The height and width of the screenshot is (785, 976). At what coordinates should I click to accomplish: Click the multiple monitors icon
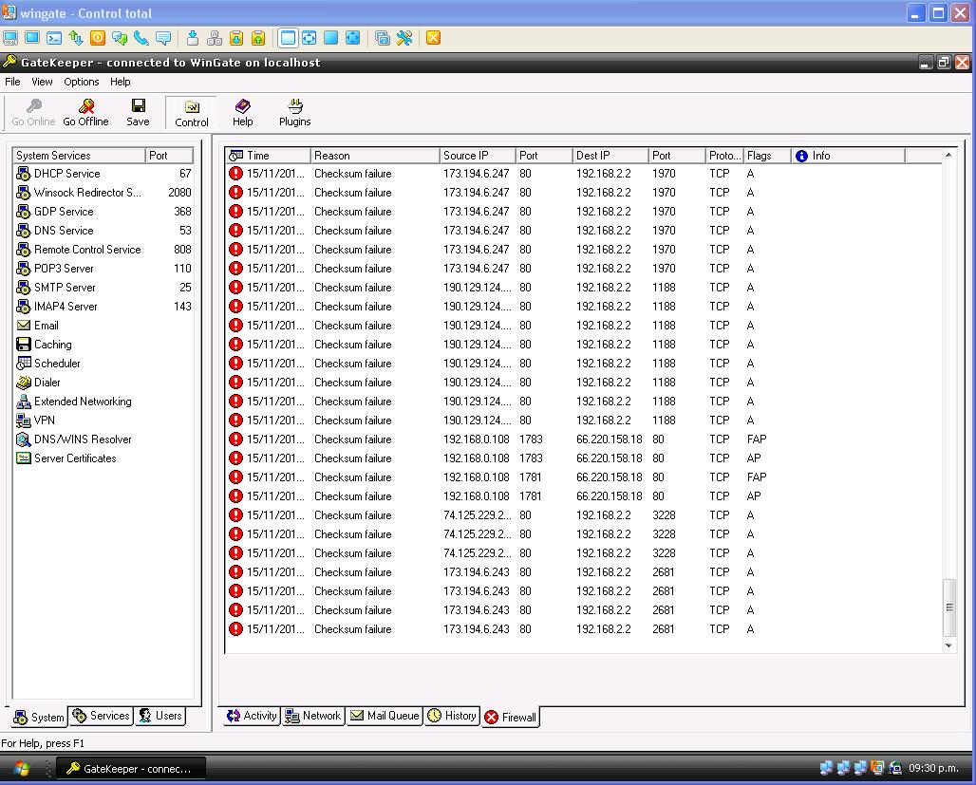tap(383, 38)
